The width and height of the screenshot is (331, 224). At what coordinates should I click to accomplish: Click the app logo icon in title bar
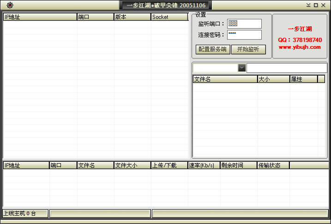tap(10, 5)
